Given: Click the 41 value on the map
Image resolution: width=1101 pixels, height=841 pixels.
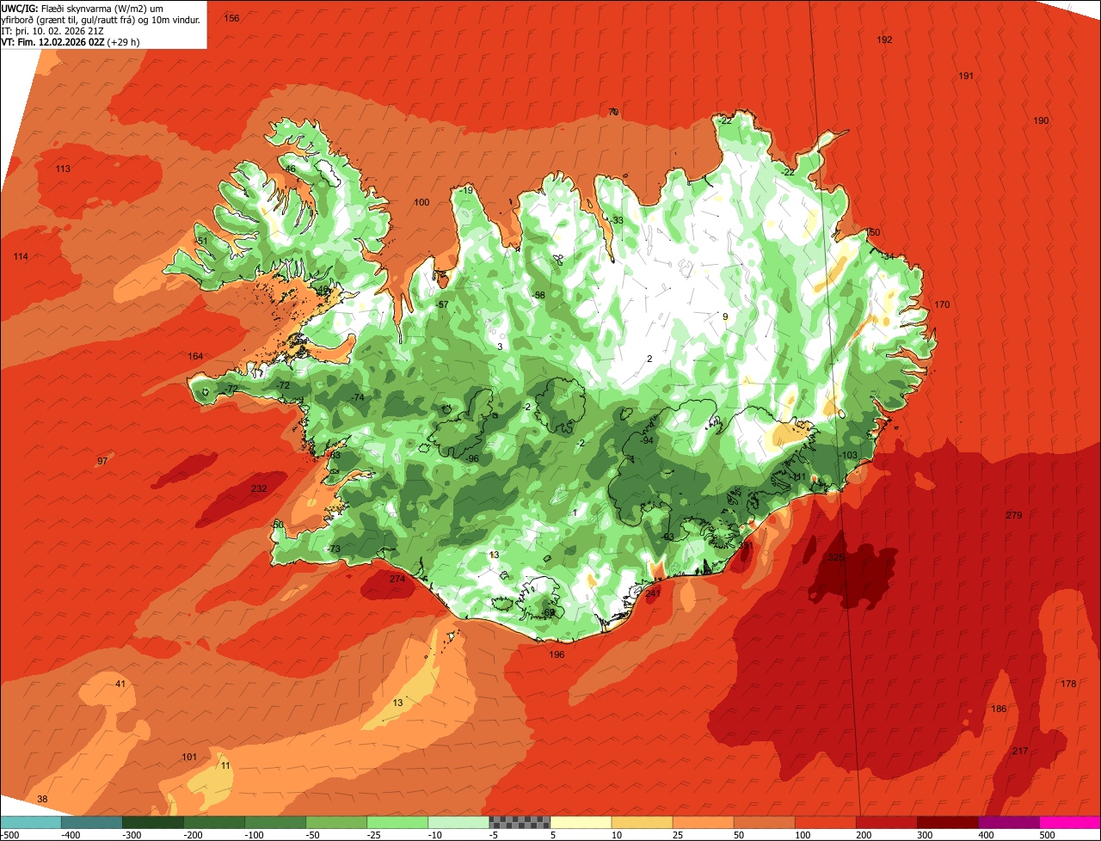Looking at the screenshot, I should tap(120, 684).
